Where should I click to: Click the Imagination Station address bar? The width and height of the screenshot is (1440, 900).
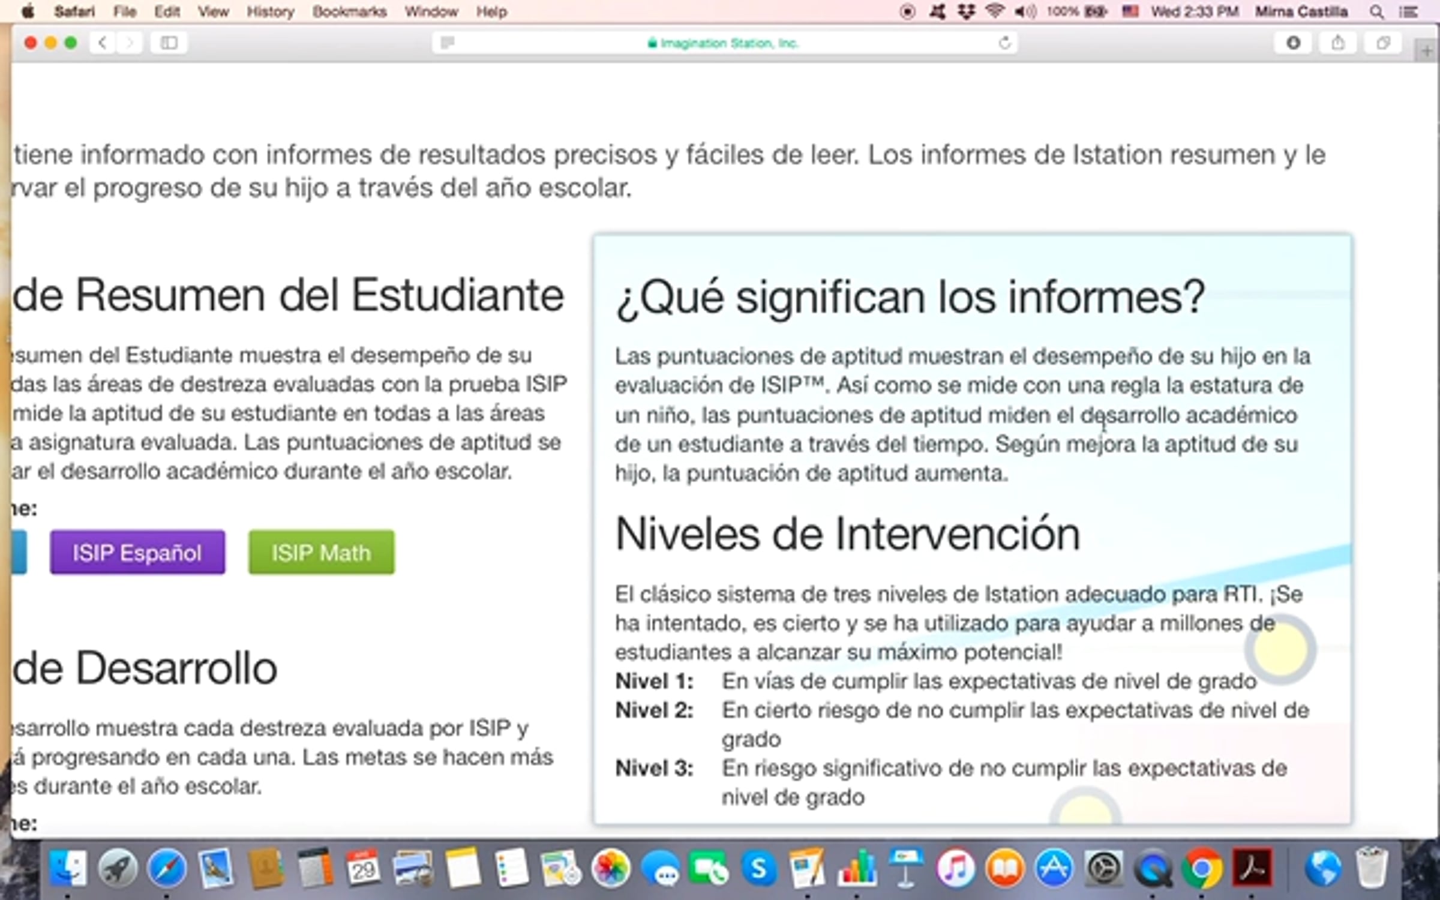point(724,43)
